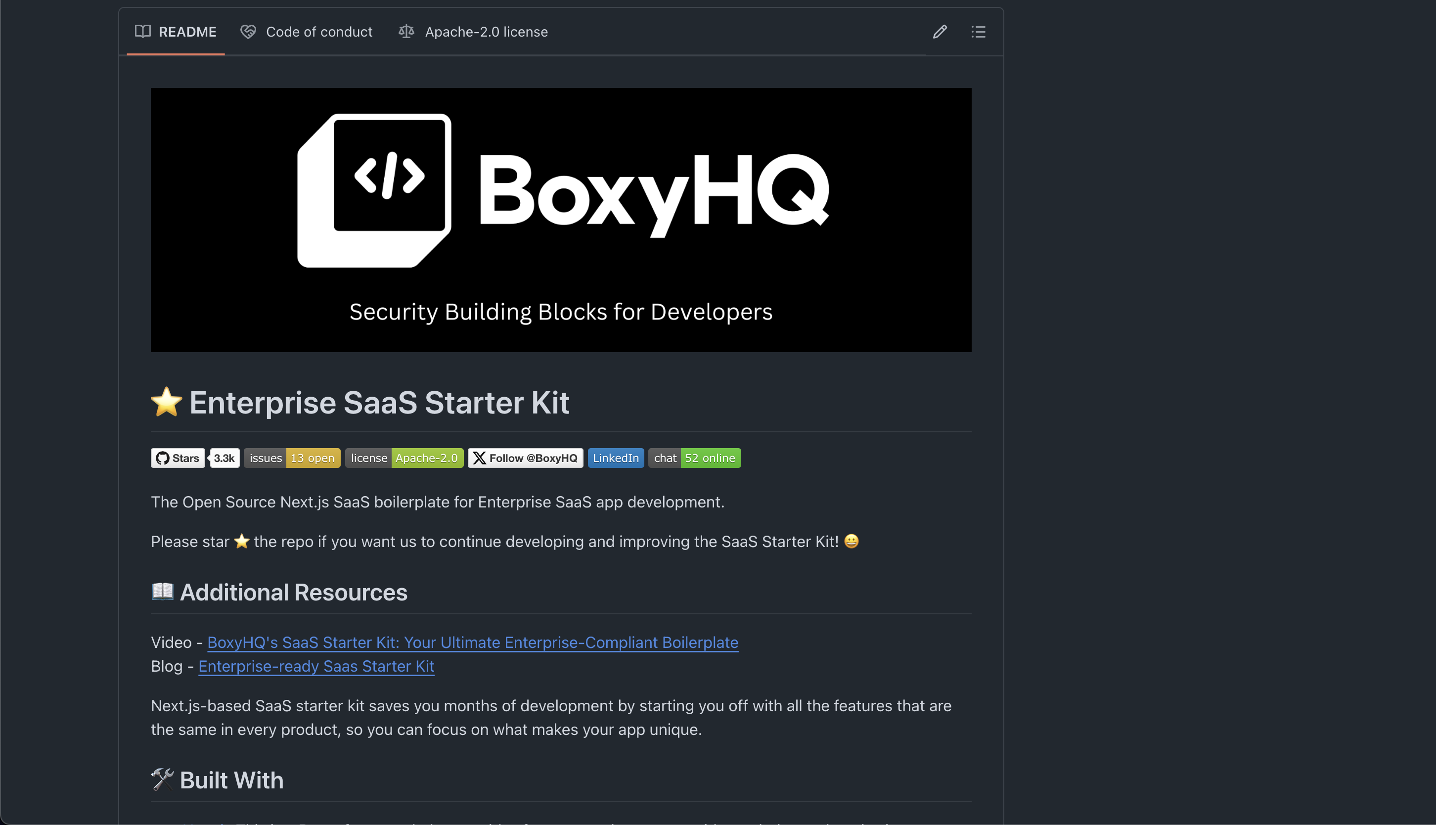This screenshot has width=1436, height=825.
Task: Click the Built With heading
Action: 218,780
